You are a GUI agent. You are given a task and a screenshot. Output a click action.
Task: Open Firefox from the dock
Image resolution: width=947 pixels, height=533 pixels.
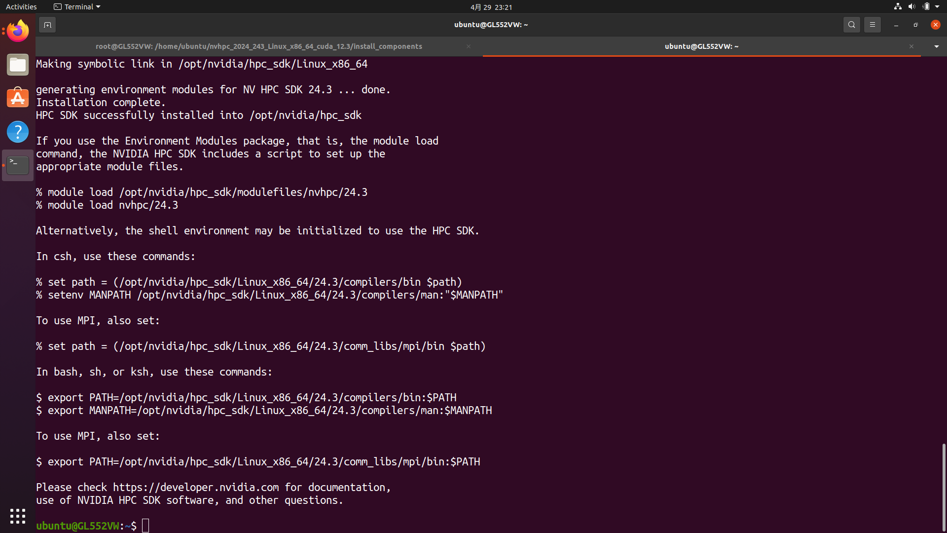(17, 31)
